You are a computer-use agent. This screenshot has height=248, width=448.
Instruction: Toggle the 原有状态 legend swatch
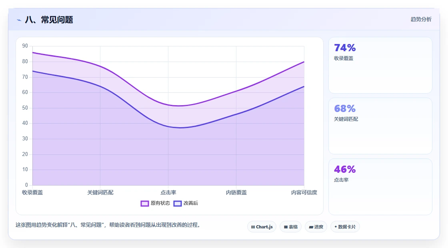[144, 204]
